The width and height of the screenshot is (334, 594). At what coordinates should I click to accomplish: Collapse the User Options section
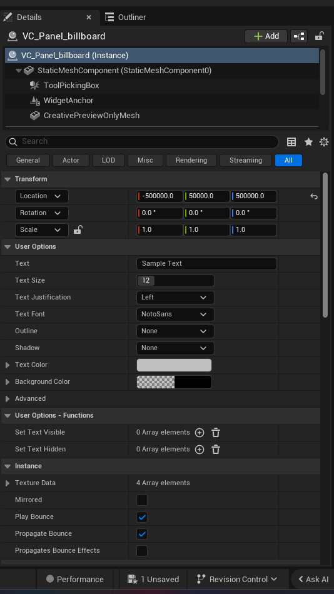coord(8,246)
